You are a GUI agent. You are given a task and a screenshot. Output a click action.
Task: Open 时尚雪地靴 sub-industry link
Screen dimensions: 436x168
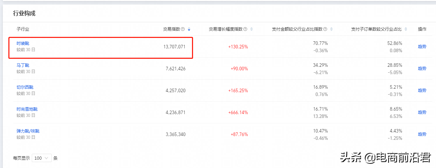pyautogui.click(x=27, y=109)
